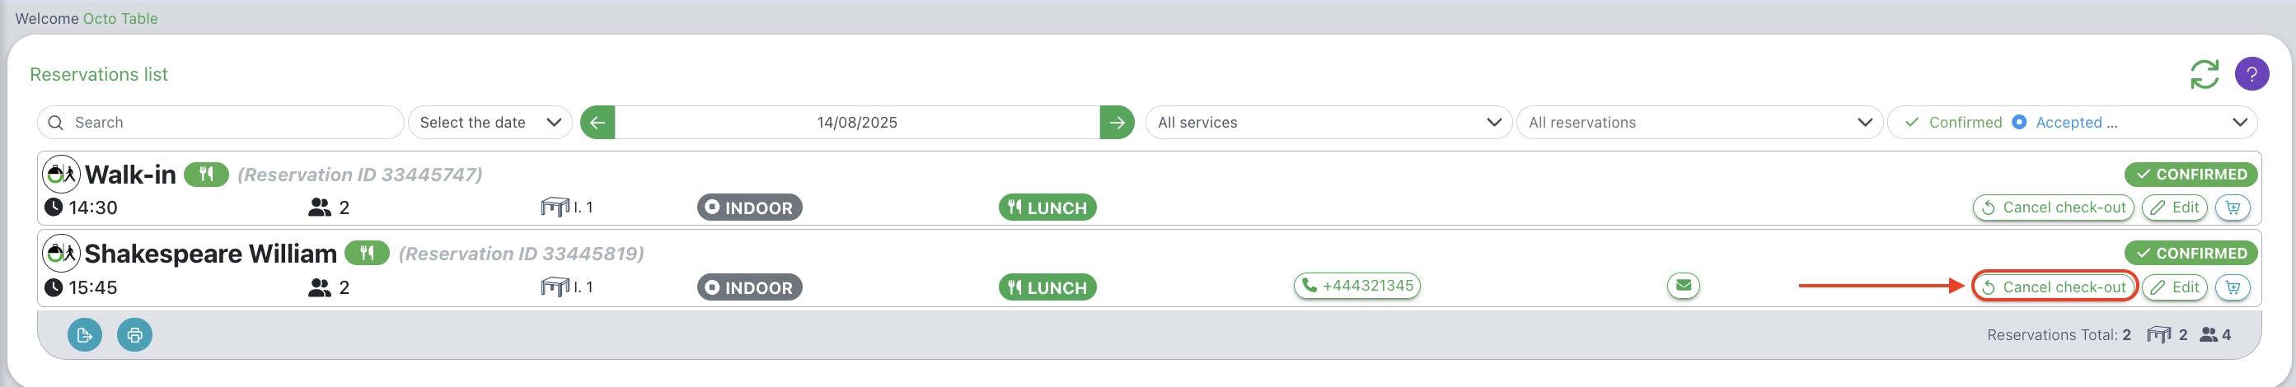Click the export file icon at bottom

pos(85,334)
